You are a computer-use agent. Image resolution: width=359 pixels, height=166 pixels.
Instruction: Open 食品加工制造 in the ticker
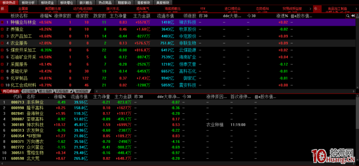[337, 9]
